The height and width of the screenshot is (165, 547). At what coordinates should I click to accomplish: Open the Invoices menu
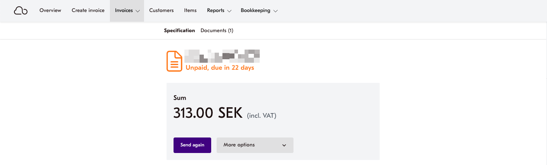(127, 11)
